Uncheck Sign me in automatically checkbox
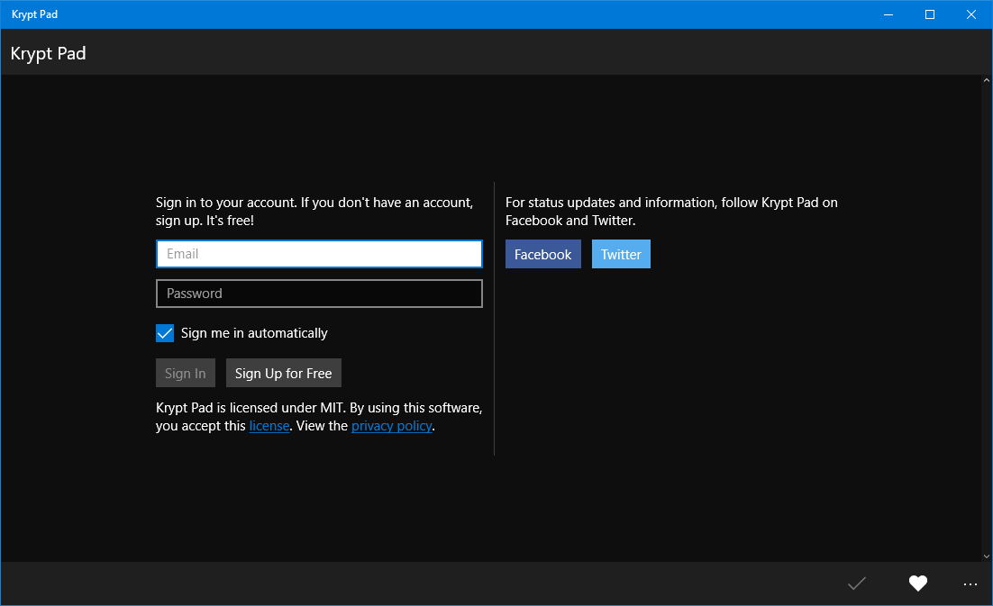993x606 pixels. coord(165,333)
